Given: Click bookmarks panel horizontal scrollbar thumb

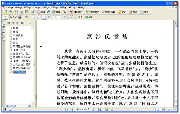Looking at the screenshot, I should (12, 106).
